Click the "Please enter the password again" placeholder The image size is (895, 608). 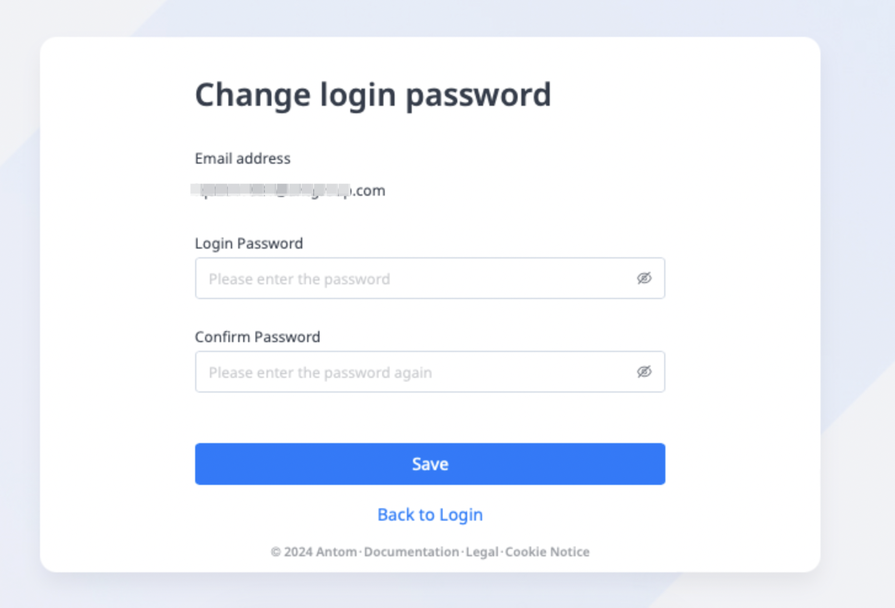coord(320,373)
